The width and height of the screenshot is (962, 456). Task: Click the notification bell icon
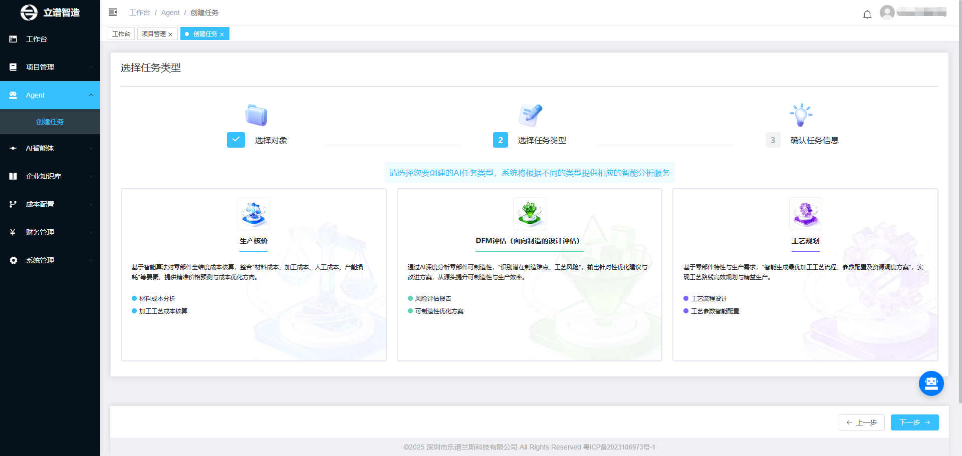[867, 14]
